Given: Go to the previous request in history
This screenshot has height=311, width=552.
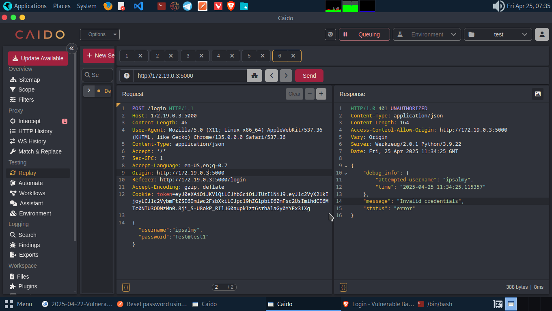Looking at the screenshot, I should (272, 76).
